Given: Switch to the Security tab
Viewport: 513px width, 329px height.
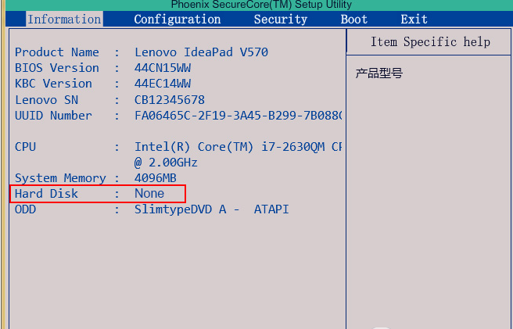Looking at the screenshot, I should point(281,20).
